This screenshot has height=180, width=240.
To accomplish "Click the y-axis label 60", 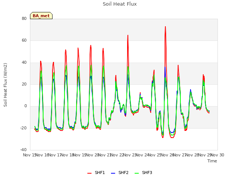I will coord(24,40).
